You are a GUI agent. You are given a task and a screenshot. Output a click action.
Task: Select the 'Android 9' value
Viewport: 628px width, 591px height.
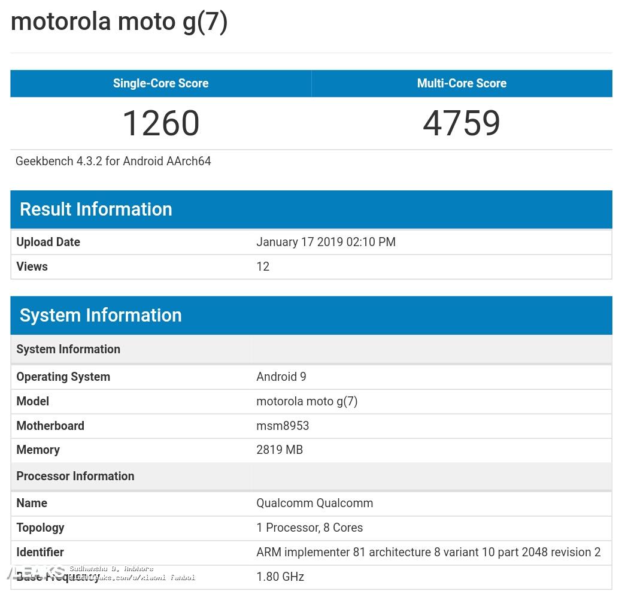click(x=281, y=377)
